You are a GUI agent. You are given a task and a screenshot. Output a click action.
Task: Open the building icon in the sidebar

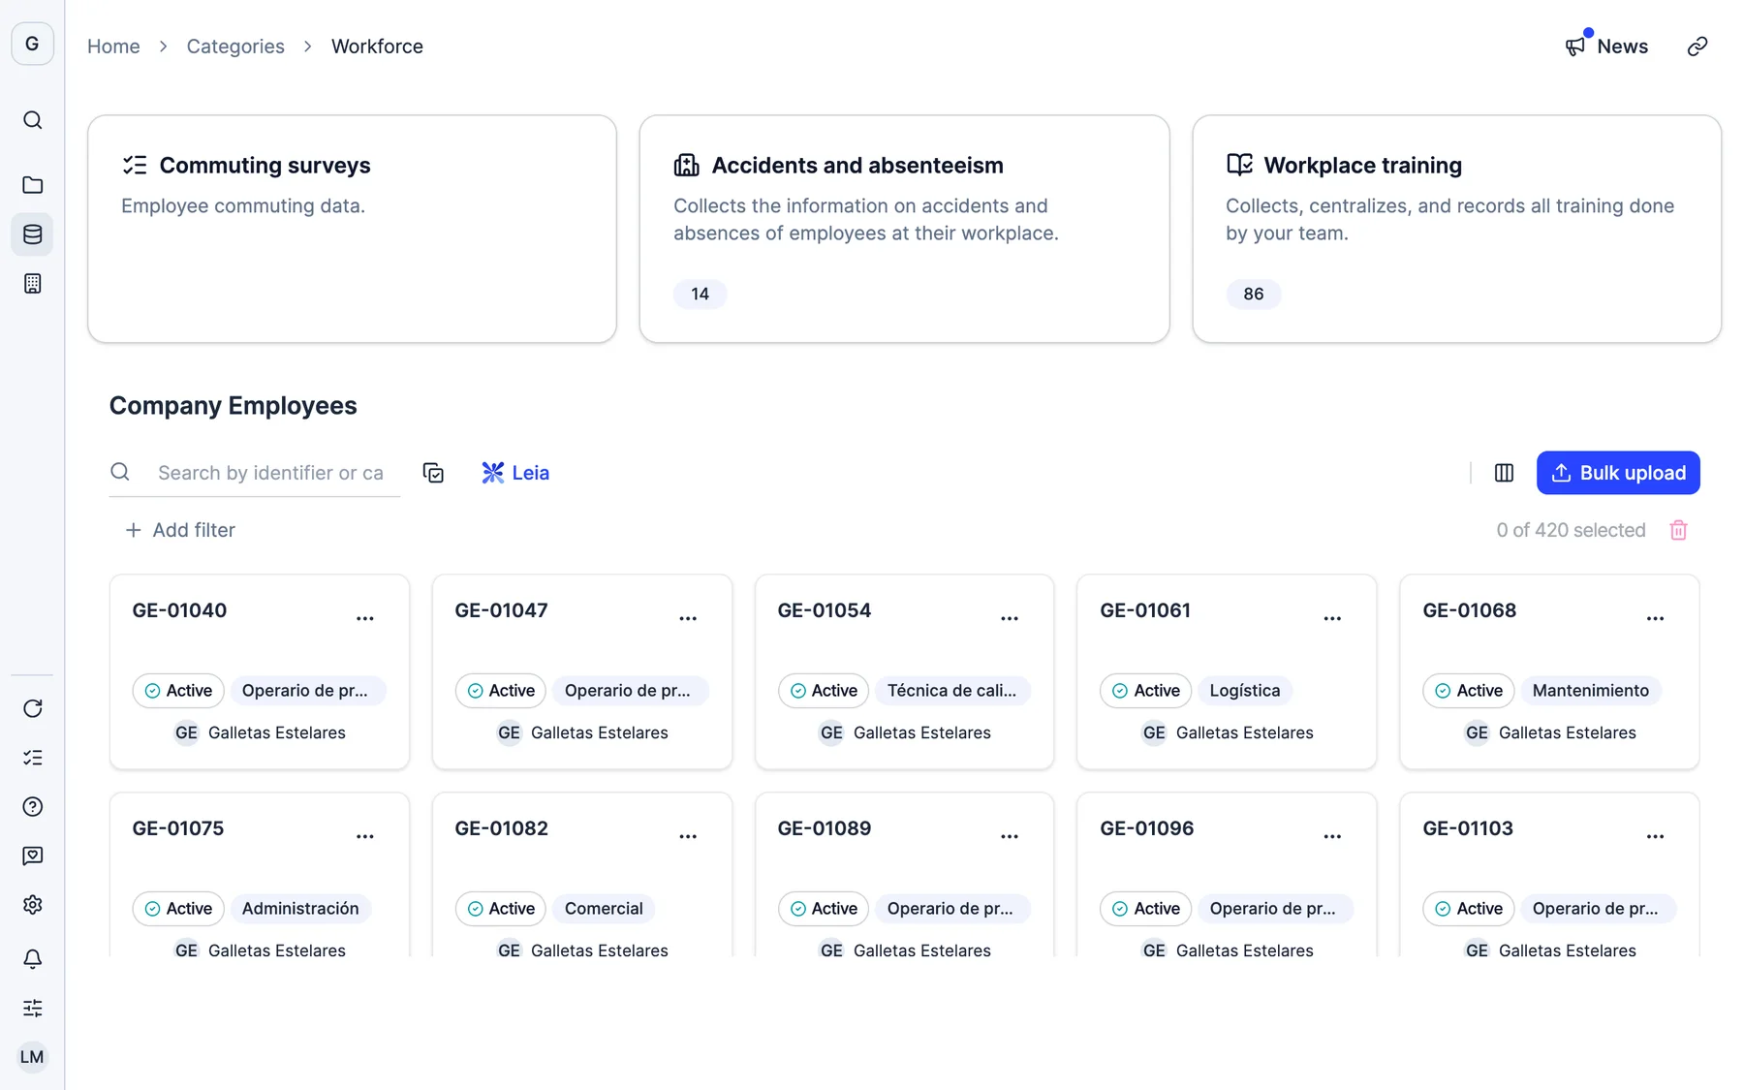pyautogui.click(x=32, y=284)
